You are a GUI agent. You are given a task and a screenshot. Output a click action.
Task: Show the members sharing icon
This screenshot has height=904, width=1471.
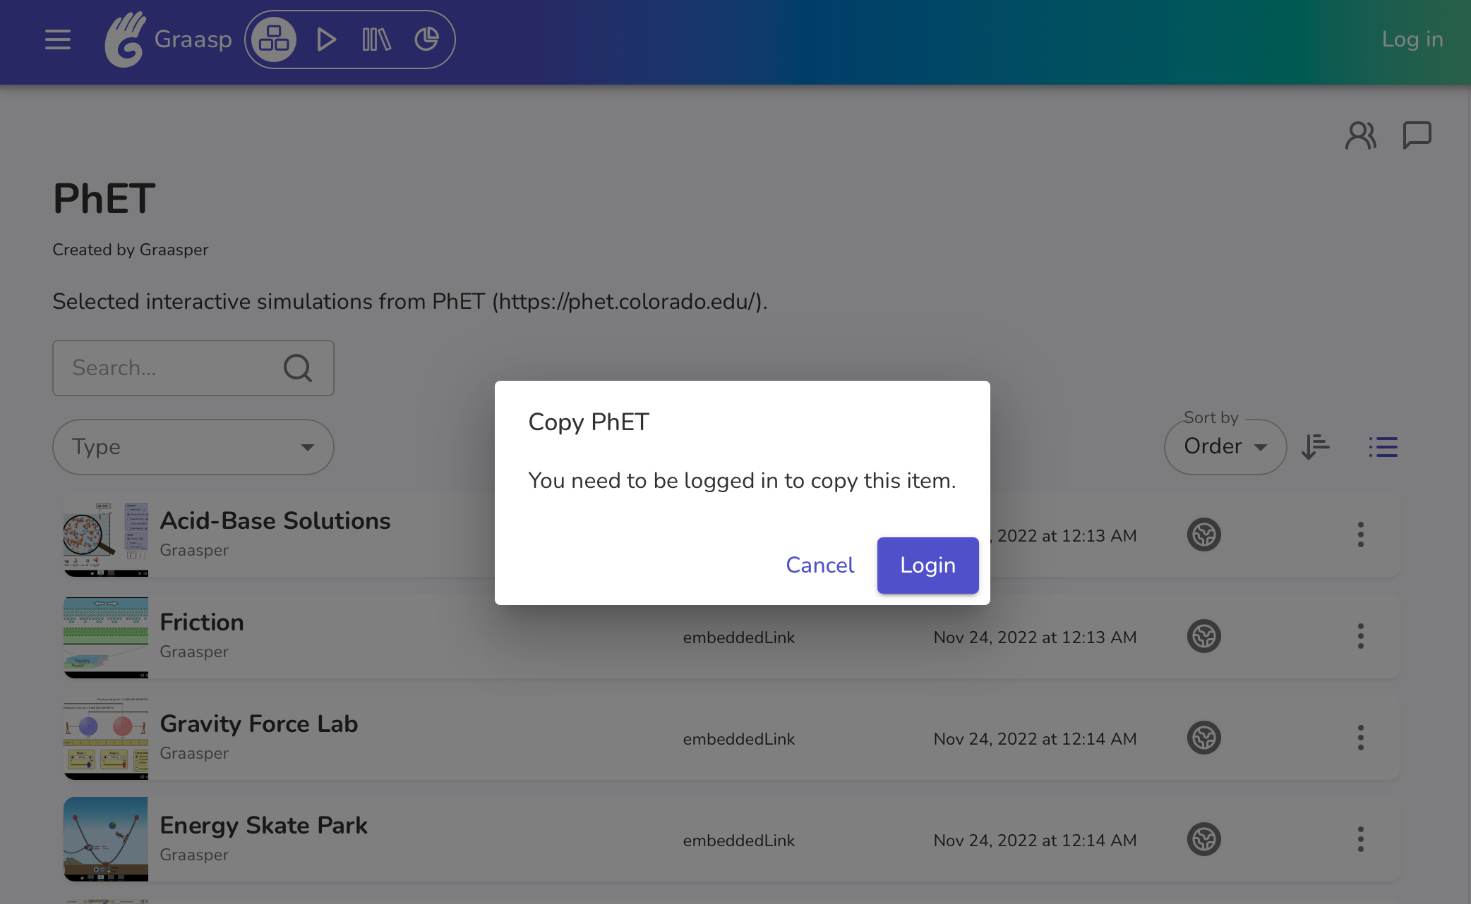(1360, 135)
